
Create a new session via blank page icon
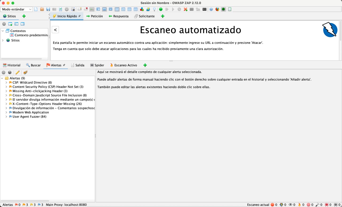(x=36, y=9)
